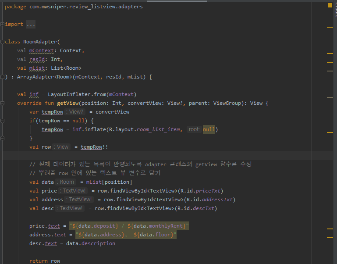Click fold end marker beside ') : ArrayAdapter<Room>'
The height and width of the screenshot is (264, 337).
pos(2,77)
